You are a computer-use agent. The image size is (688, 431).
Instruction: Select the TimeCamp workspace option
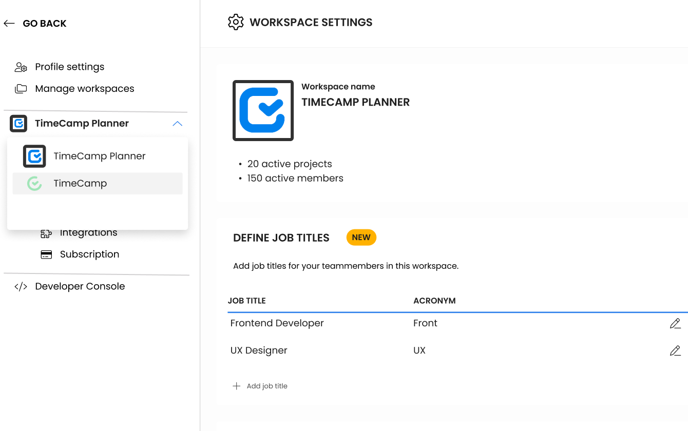click(x=98, y=184)
